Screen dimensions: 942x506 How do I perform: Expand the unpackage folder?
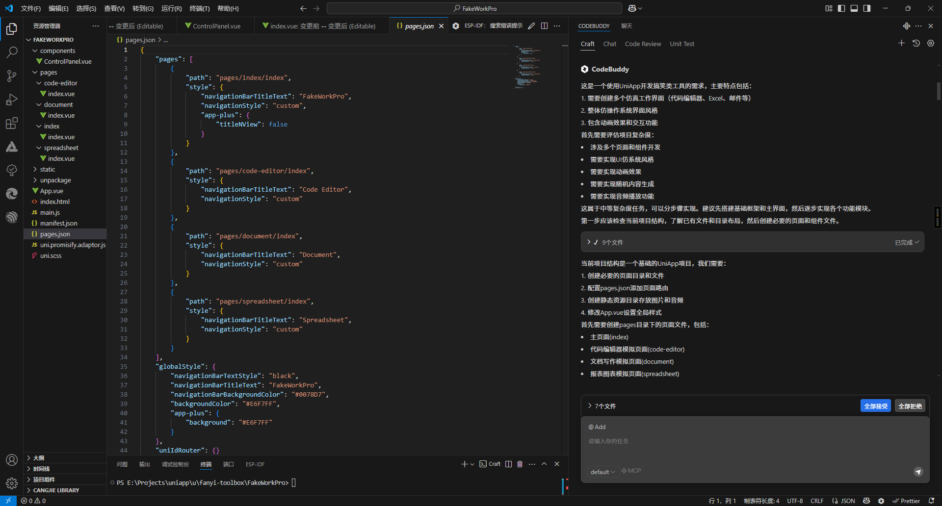coord(35,180)
